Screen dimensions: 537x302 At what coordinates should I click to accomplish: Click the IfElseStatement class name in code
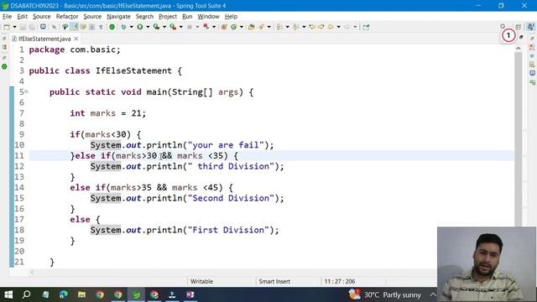(133, 70)
